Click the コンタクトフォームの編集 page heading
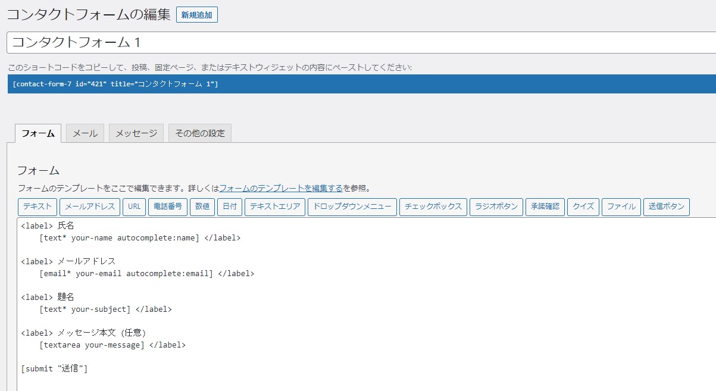Viewport: 716px width, 391px height. 89,14
